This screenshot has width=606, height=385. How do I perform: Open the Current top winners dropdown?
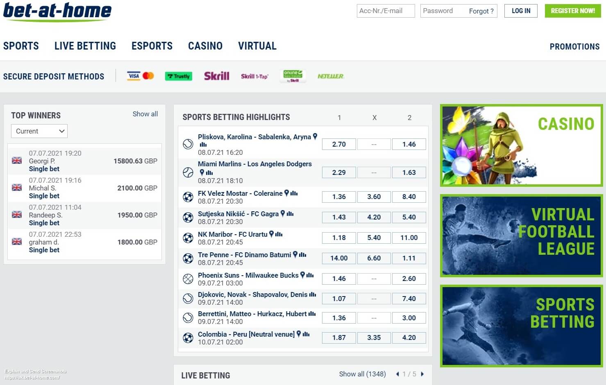pos(39,131)
